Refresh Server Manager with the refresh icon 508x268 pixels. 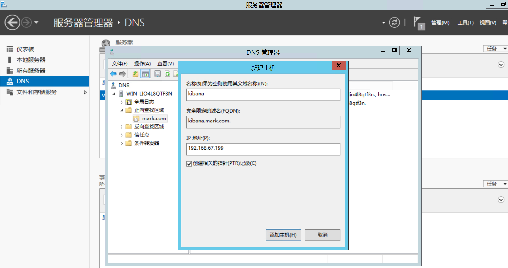tap(394, 23)
